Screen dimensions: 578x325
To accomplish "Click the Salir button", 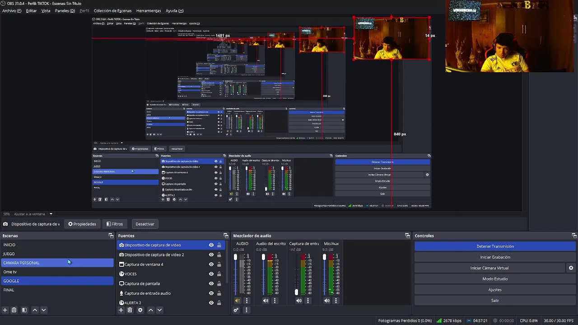I will click(495, 301).
